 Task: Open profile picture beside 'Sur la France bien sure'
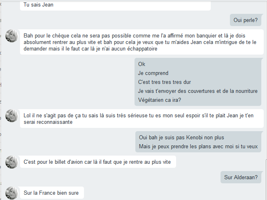pos(11,193)
